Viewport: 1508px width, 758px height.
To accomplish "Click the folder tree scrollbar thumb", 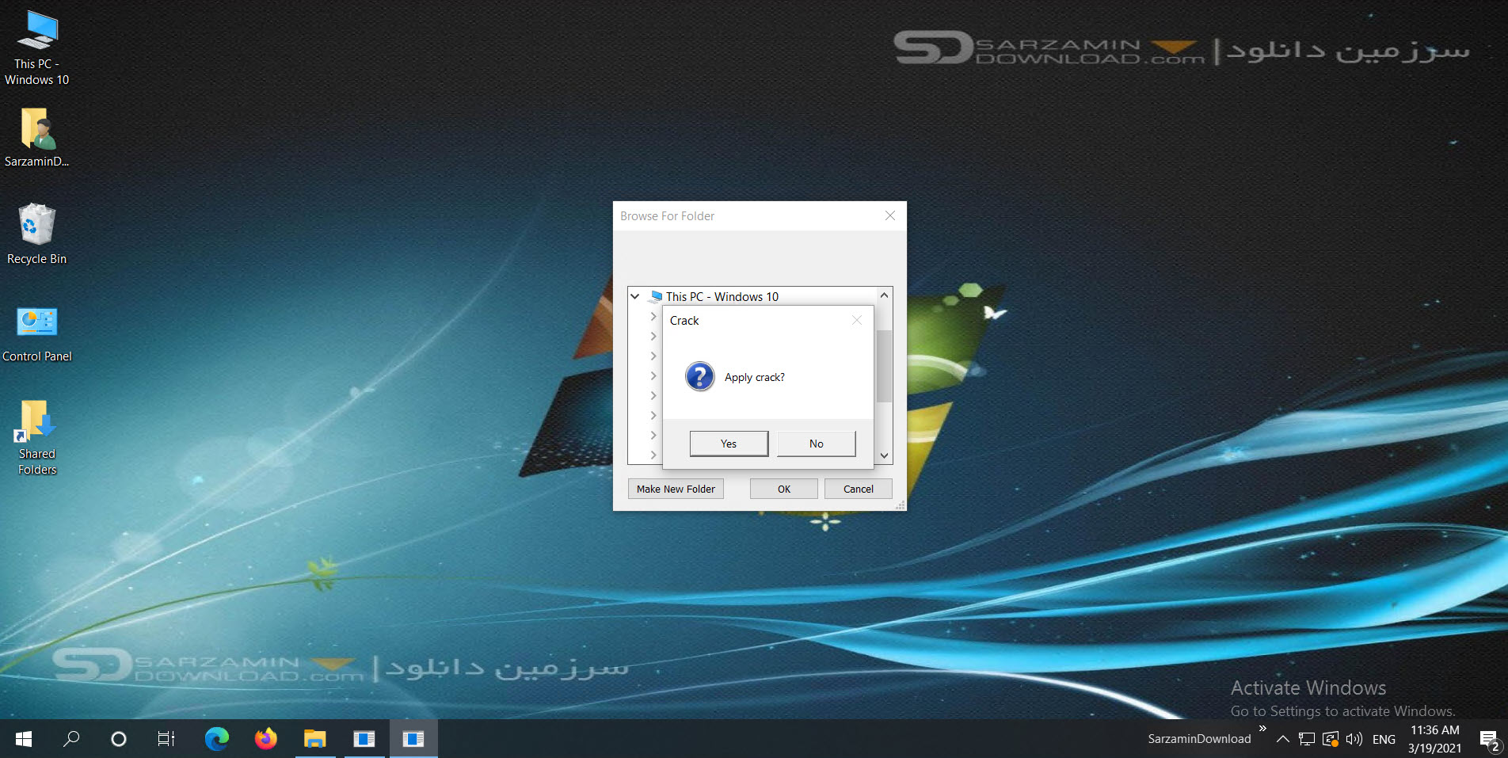I will tap(885, 366).
